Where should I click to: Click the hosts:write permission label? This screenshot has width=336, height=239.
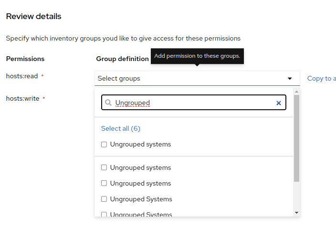point(22,98)
